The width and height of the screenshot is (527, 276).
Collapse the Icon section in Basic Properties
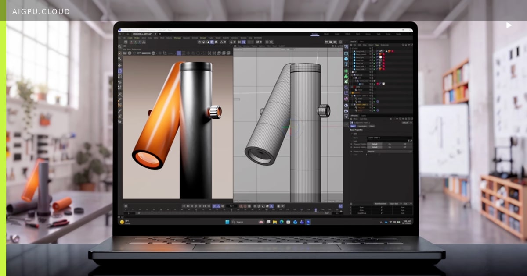pos(352,134)
